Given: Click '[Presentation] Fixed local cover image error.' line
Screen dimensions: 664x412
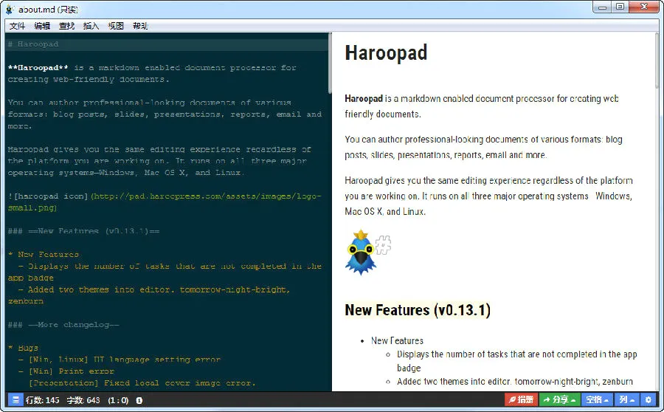Looking at the screenshot, I should [142, 382].
